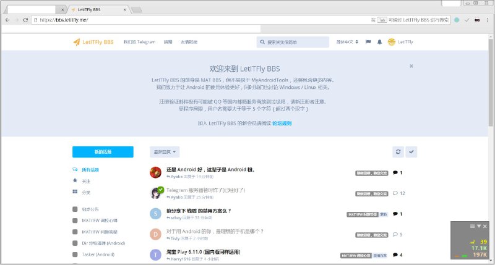This screenshot has height=265, width=495.
Task: Open the 简体中文 language selector
Action: pos(347,42)
